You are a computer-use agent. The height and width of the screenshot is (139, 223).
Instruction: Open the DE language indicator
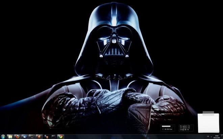coord(208,136)
